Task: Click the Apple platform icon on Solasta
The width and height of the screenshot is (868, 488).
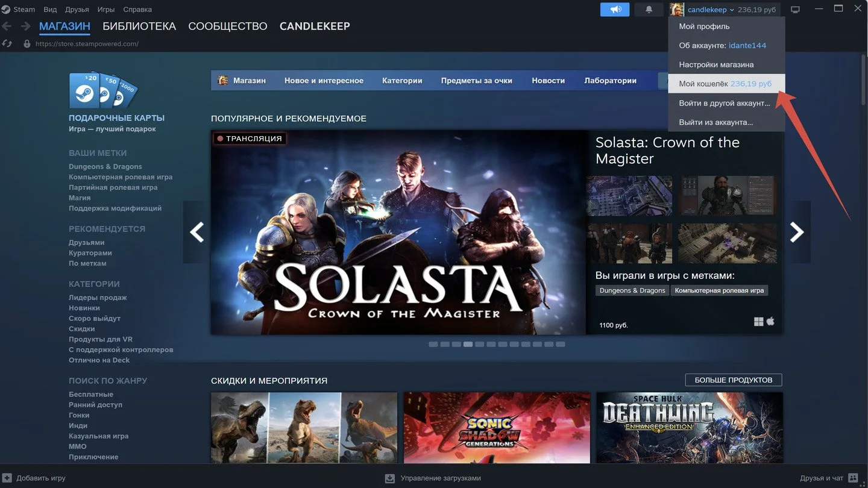Action: click(x=770, y=321)
